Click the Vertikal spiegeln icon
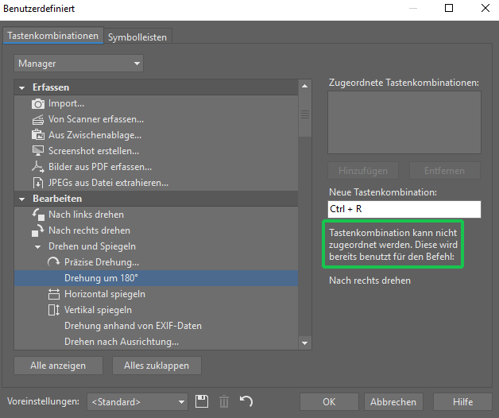The height and width of the screenshot is (418, 499). (54, 310)
